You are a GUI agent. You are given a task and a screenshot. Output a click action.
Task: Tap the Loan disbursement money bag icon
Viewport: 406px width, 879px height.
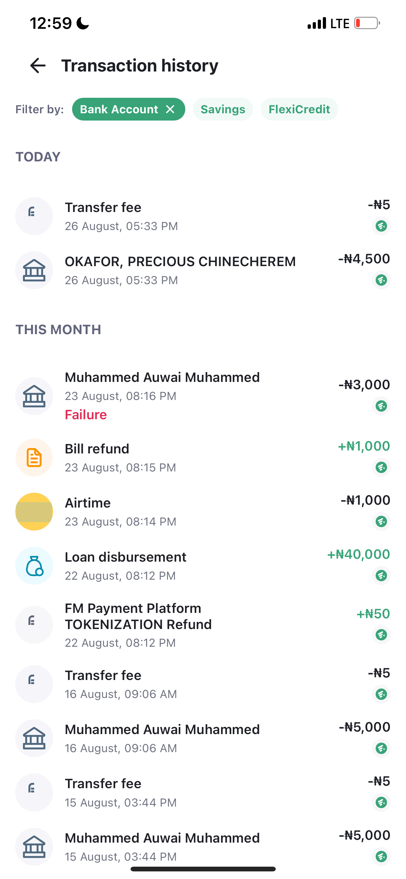point(34,566)
